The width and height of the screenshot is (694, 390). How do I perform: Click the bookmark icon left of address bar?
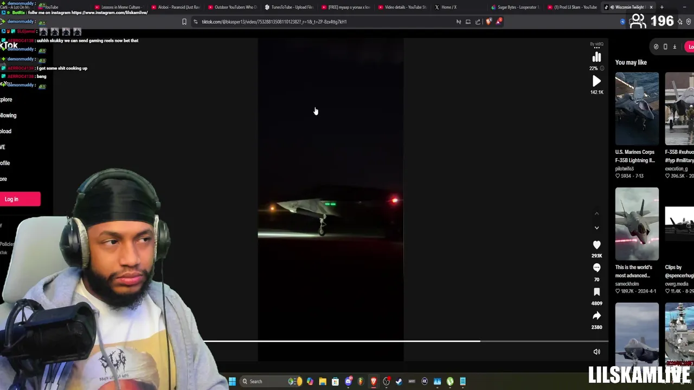184,22
